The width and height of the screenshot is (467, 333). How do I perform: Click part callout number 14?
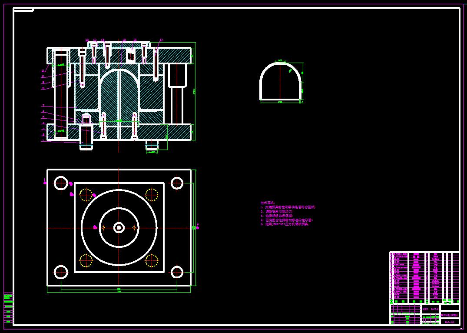coord(103,40)
